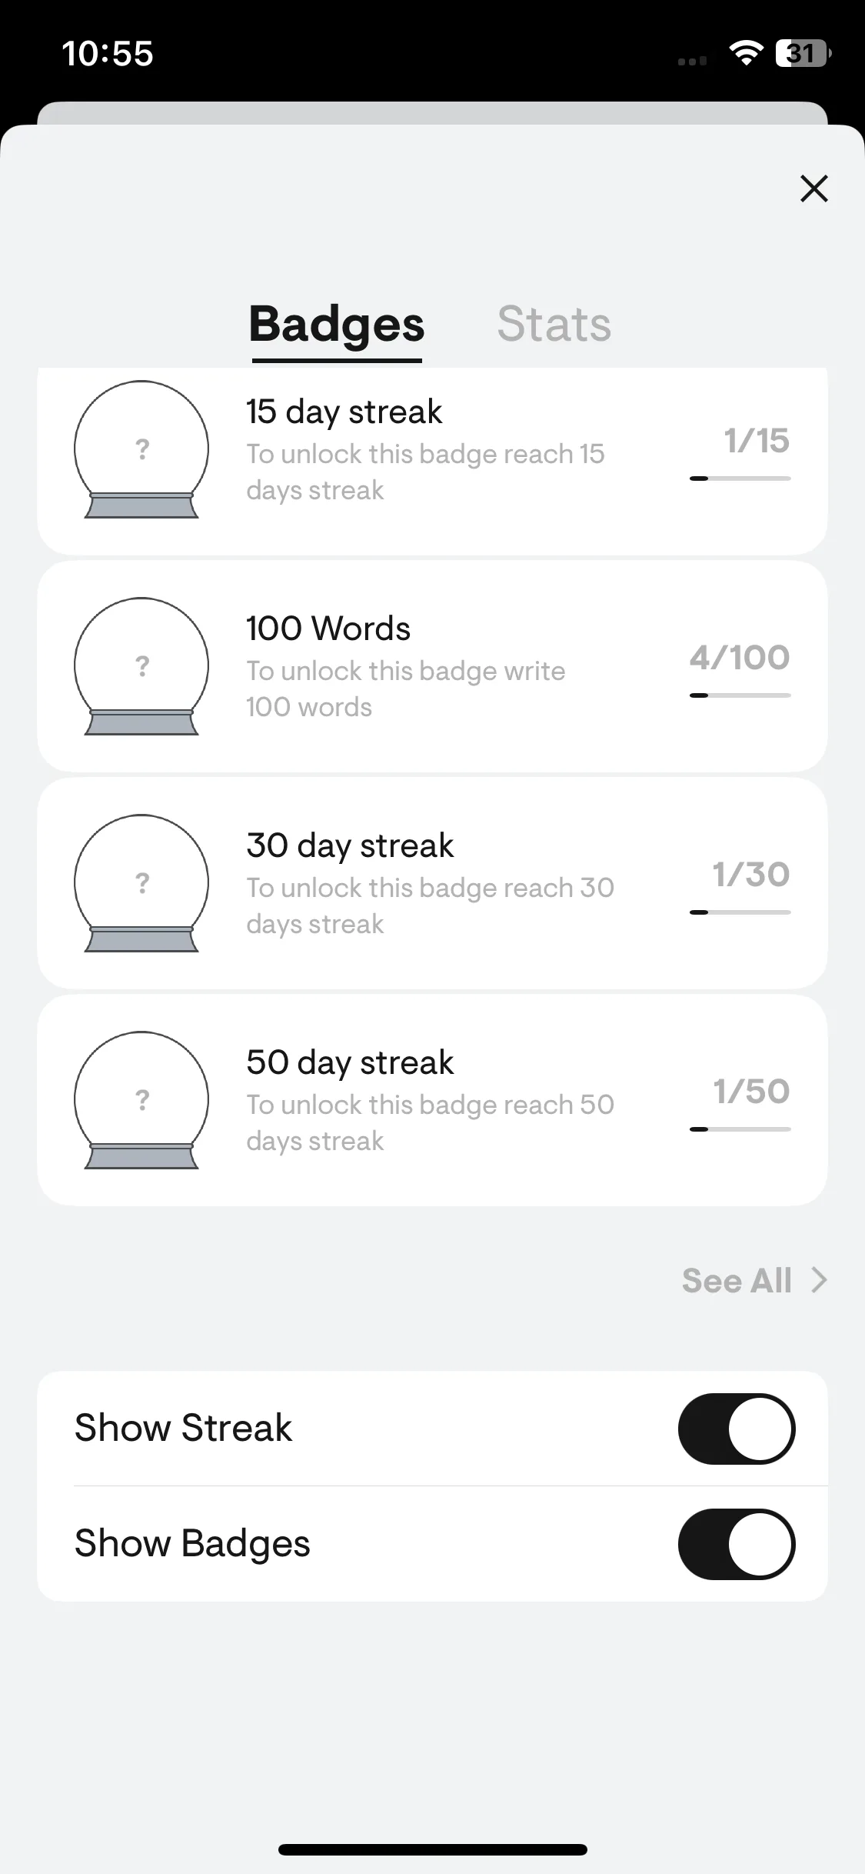
Task: Turn off the Show Badges switch
Action: pos(737,1544)
